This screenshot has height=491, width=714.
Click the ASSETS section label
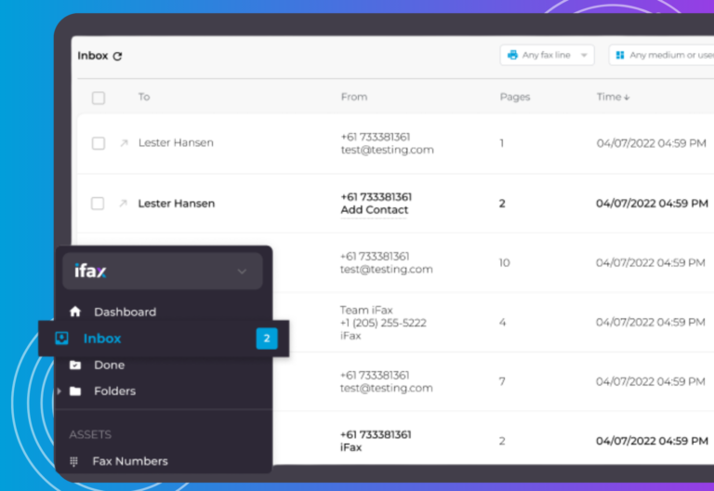click(x=90, y=434)
